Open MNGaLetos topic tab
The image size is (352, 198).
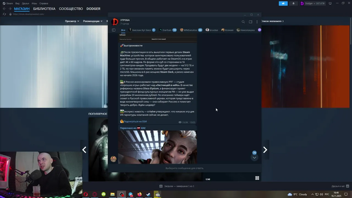coord(191,30)
